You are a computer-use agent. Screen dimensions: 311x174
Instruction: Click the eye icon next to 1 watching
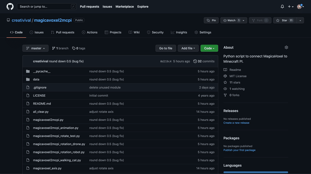click(x=225, y=89)
